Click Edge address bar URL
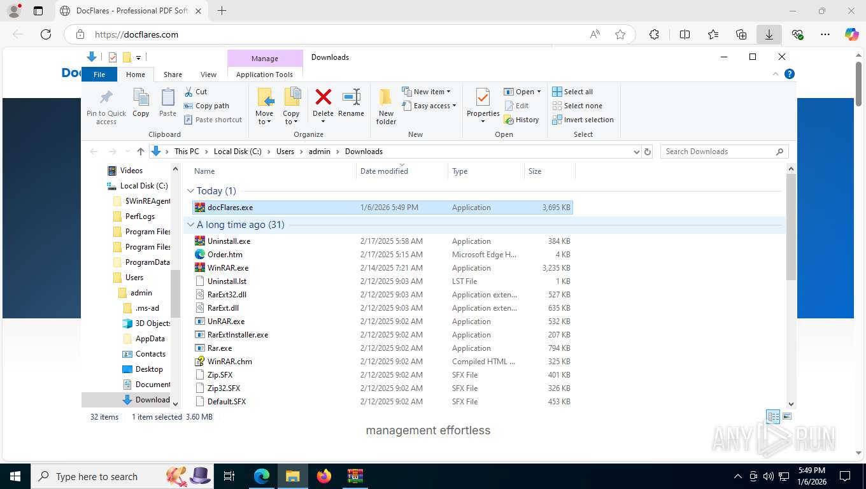 pyautogui.click(x=136, y=34)
